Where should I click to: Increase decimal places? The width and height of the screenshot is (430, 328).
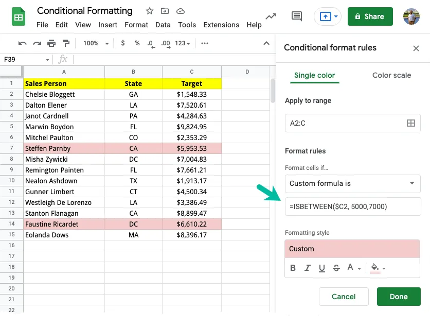click(x=164, y=43)
